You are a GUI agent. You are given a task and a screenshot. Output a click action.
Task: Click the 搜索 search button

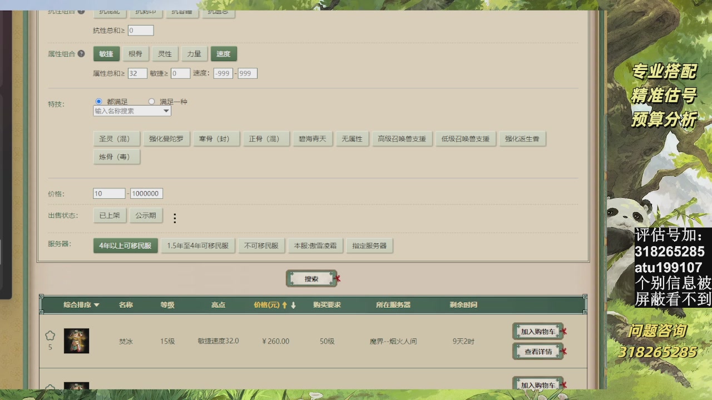coord(311,279)
